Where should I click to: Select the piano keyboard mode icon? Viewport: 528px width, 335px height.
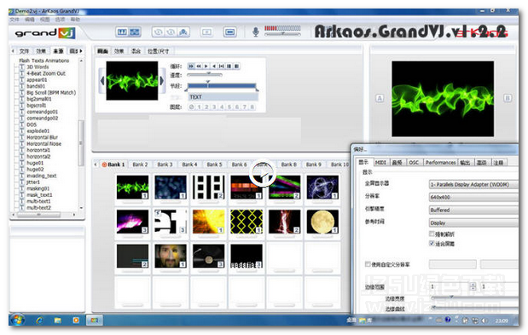click(122, 32)
